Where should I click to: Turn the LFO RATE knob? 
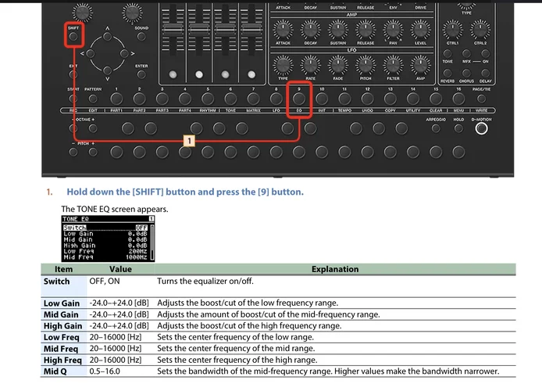point(311,65)
